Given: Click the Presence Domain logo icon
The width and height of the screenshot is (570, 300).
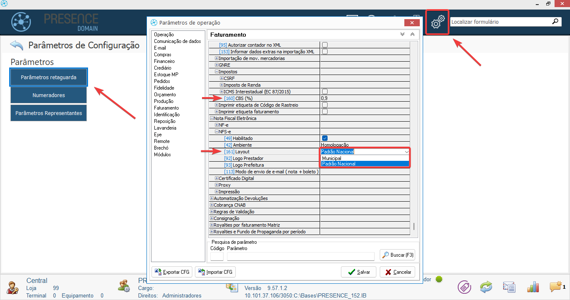Looking at the screenshot, I should pyautogui.click(x=21, y=22).
